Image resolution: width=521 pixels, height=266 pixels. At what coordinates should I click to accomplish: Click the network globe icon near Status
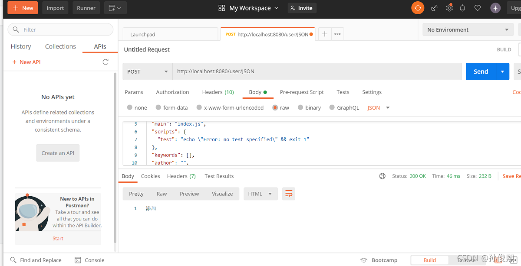tap(382, 176)
